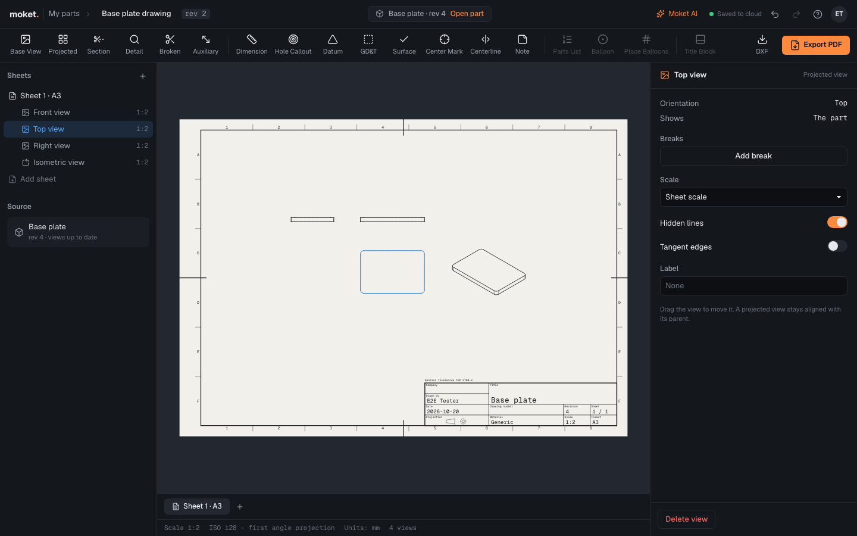Switch to the Sheet 1 · A3 bottom tab
Image resolution: width=857 pixels, height=536 pixels.
pyautogui.click(x=197, y=506)
